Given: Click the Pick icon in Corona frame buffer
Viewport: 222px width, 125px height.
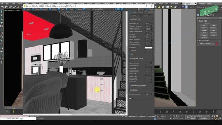Looking at the screenshot, I should click(x=84, y=9).
